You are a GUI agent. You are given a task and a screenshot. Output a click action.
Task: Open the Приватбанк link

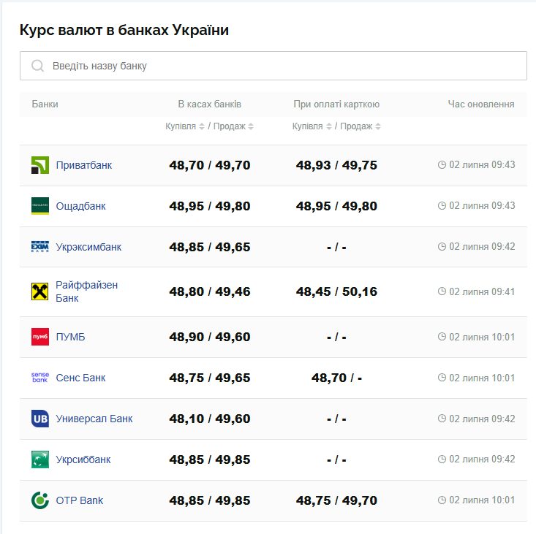(84, 165)
